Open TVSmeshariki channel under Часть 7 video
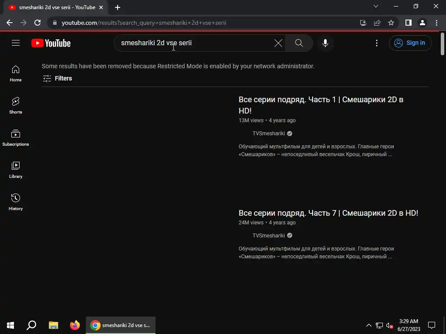446x334 pixels. [x=268, y=235]
